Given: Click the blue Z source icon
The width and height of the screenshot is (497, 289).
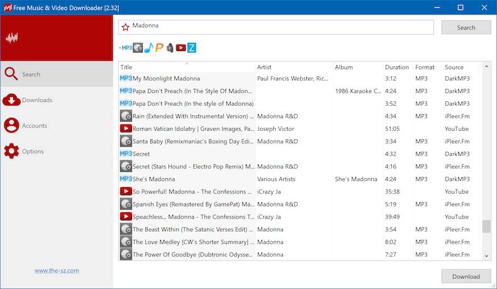Looking at the screenshot, I should (x=192, y=48).
